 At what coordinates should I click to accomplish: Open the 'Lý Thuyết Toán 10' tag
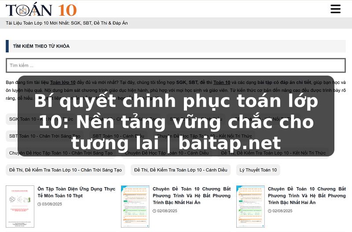pyautogui.click(x=258, y=170)
